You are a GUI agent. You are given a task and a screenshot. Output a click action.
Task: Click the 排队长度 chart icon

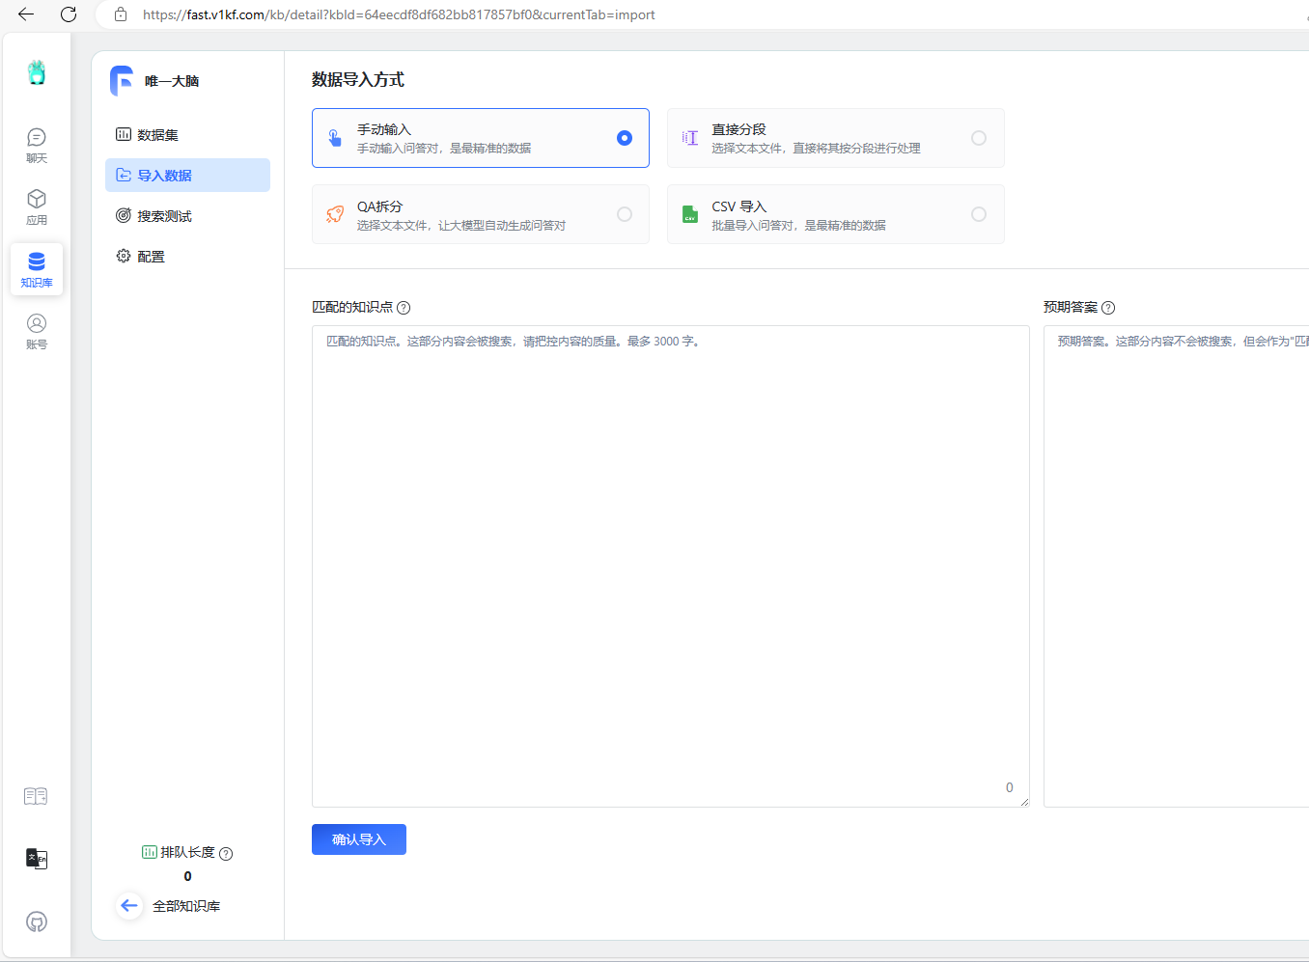tap(150, 852)
